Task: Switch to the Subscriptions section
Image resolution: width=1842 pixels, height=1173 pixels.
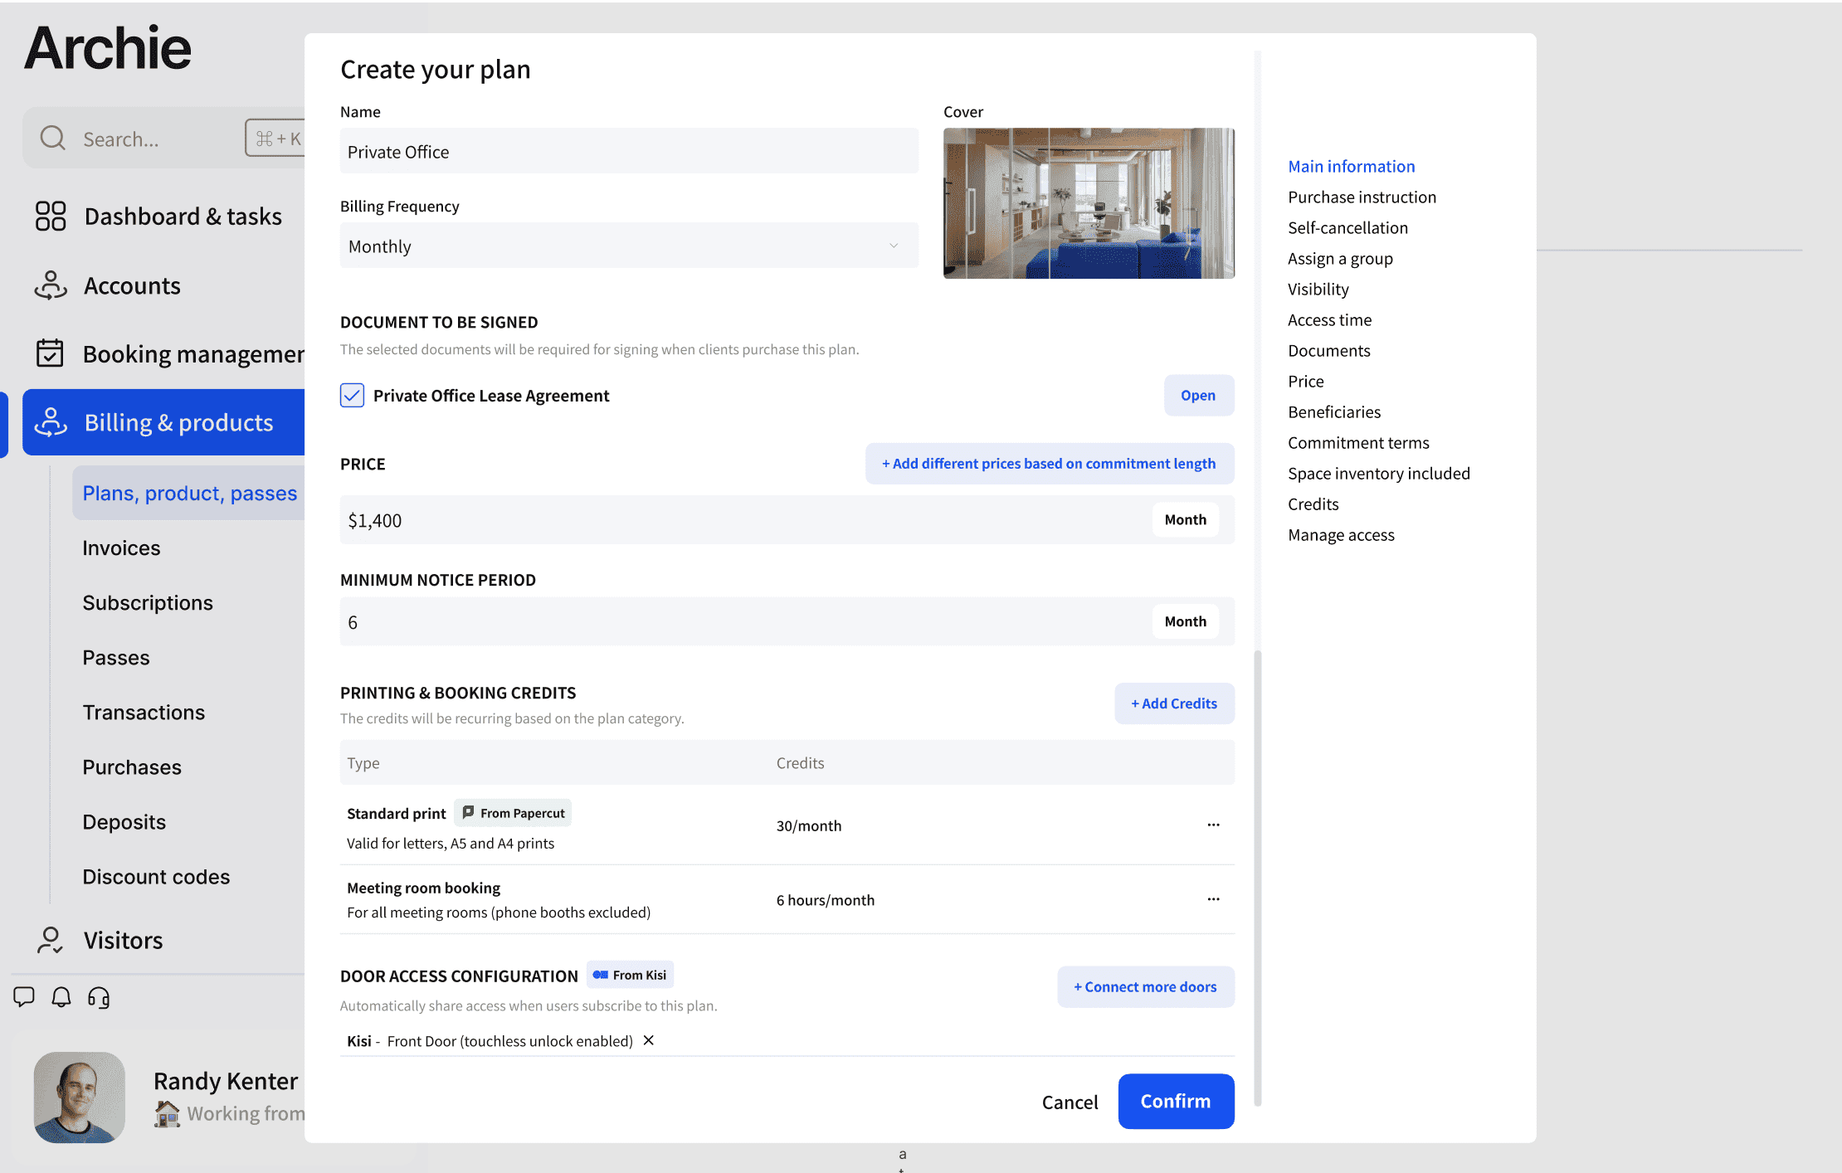Action: (148, 602)
